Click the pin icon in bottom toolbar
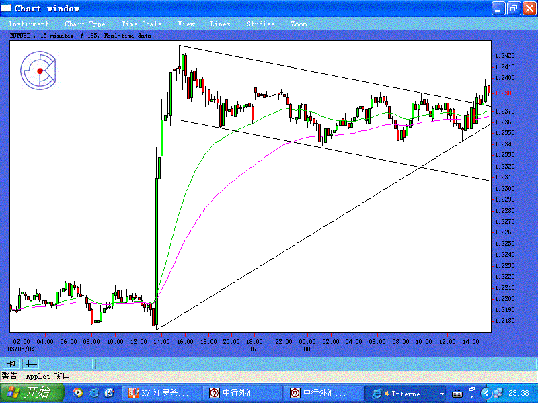The image size is (538, 403). click(11, 363)
